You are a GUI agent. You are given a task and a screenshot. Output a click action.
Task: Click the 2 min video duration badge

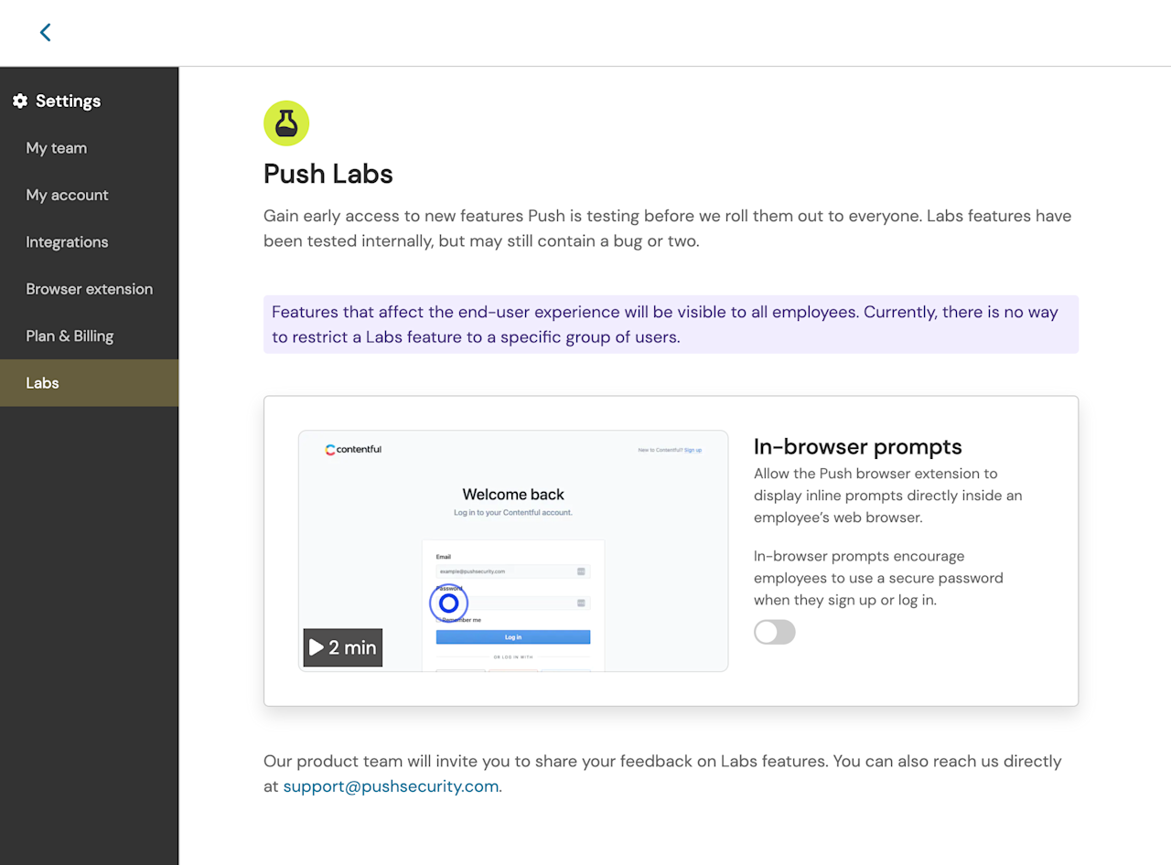click(x=342, y=647)
